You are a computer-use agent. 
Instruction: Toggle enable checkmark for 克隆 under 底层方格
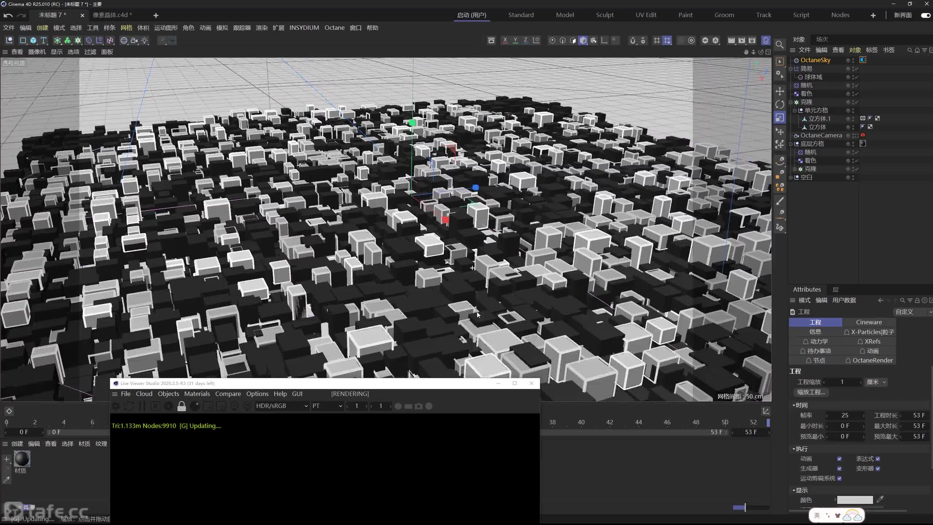(x=856, y=169)
